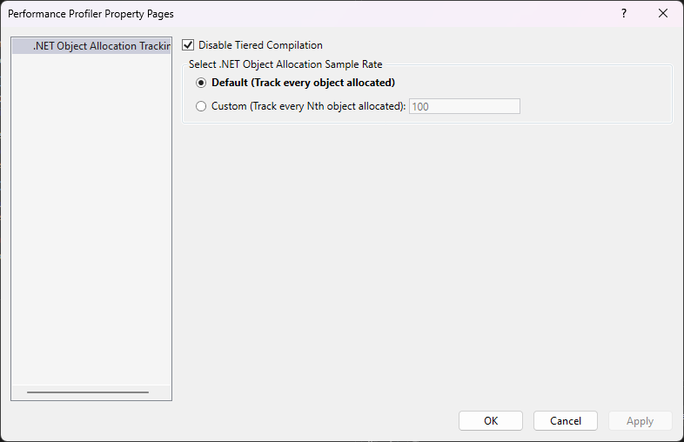Click the help question mark button
Screen dimensions: 684x442
623,14
